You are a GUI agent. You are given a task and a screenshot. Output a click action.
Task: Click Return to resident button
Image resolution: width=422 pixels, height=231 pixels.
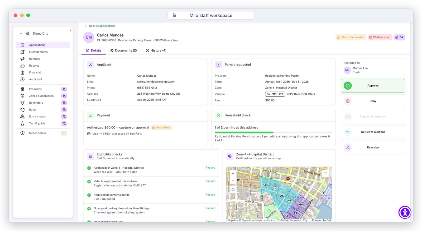pos(373,132)
